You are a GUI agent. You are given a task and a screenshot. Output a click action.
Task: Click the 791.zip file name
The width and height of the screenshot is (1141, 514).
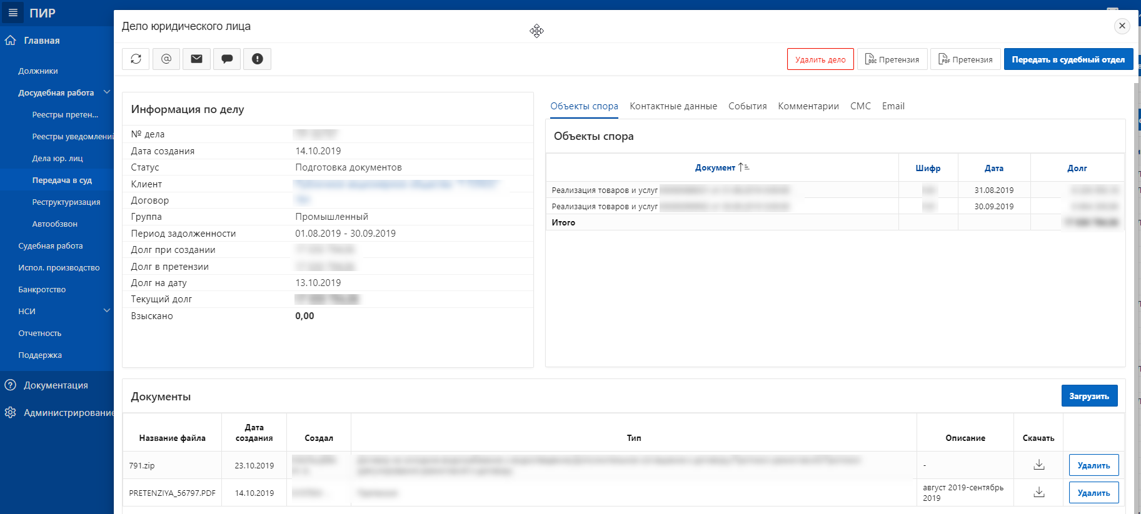(142, 466)
